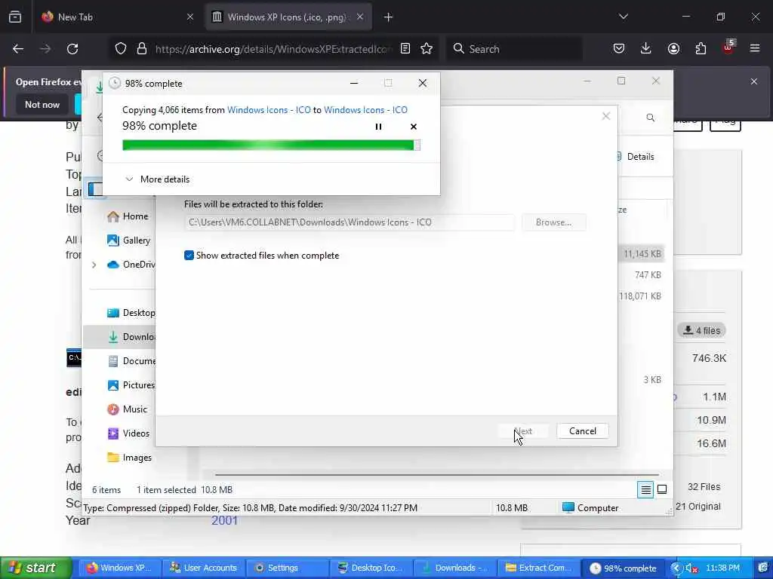The image size is (773, 579).
Task: Open extensions puzzle icon
Action: (701, 49)
